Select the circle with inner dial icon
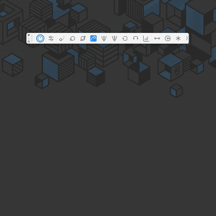 click(x=167, y=38)
